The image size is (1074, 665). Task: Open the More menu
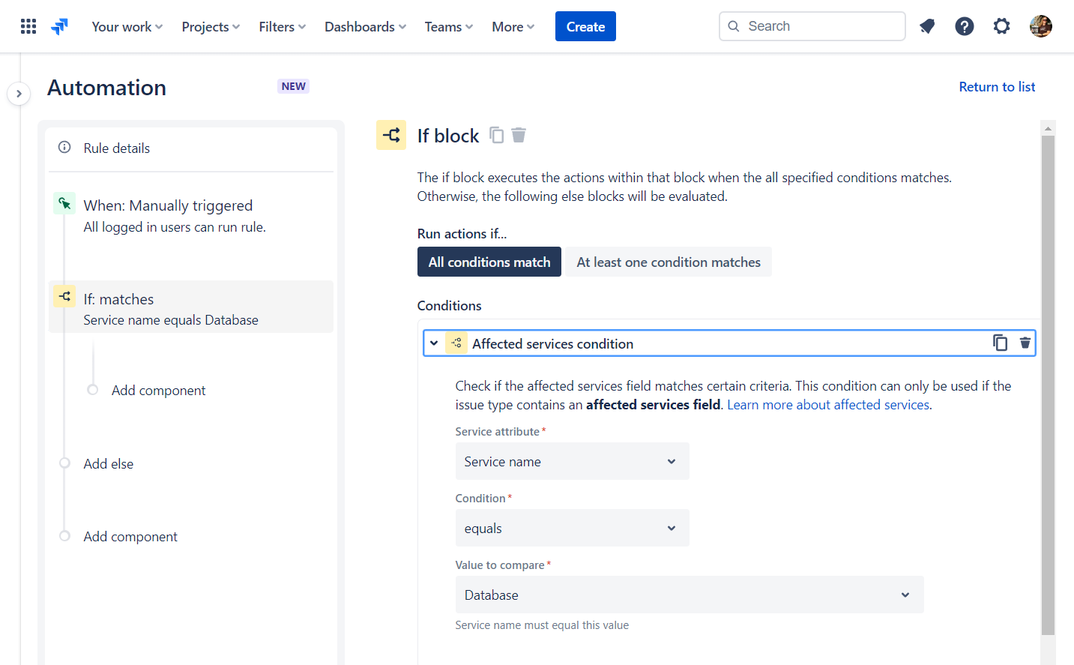[512, 26]
